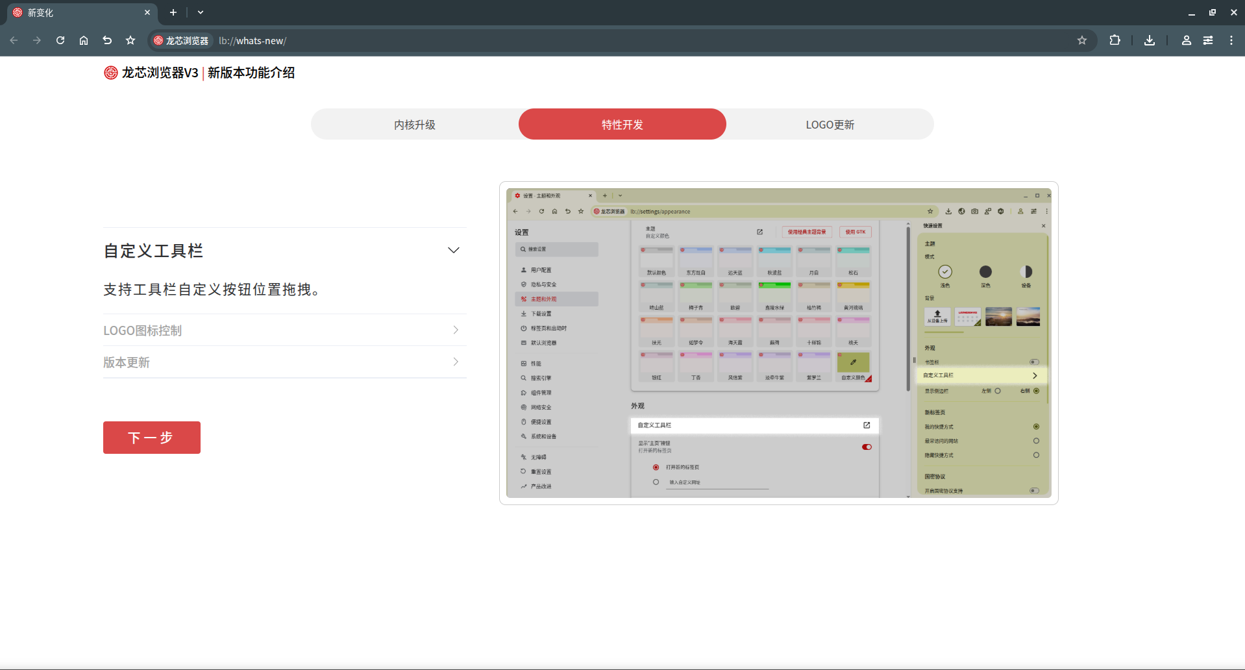
Task: Minimize the browser window
Action: [x=1191, y=12]
